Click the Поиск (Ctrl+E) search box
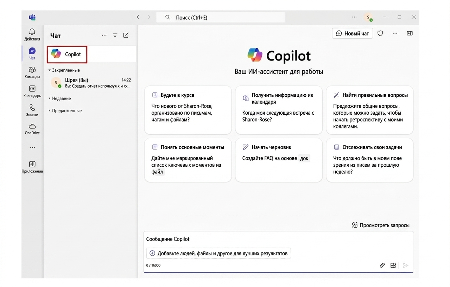This screenshot has height=287, width=450. [221, 17]
